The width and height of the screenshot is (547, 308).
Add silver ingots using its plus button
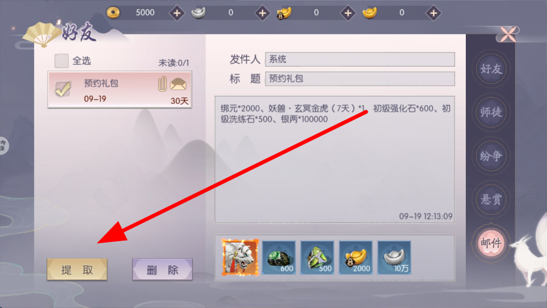click(x=262, y=13)
